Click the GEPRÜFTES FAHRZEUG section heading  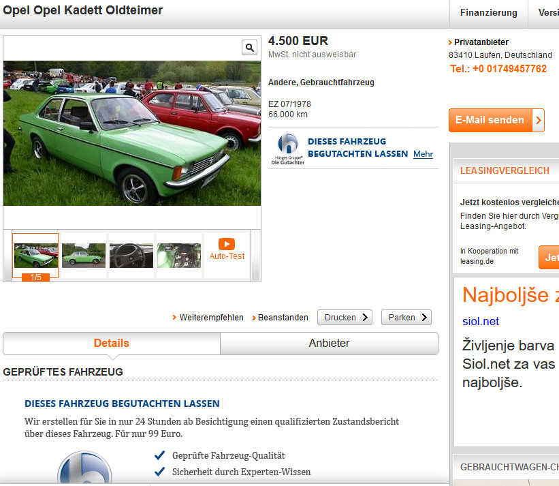(x=63, y=371)
